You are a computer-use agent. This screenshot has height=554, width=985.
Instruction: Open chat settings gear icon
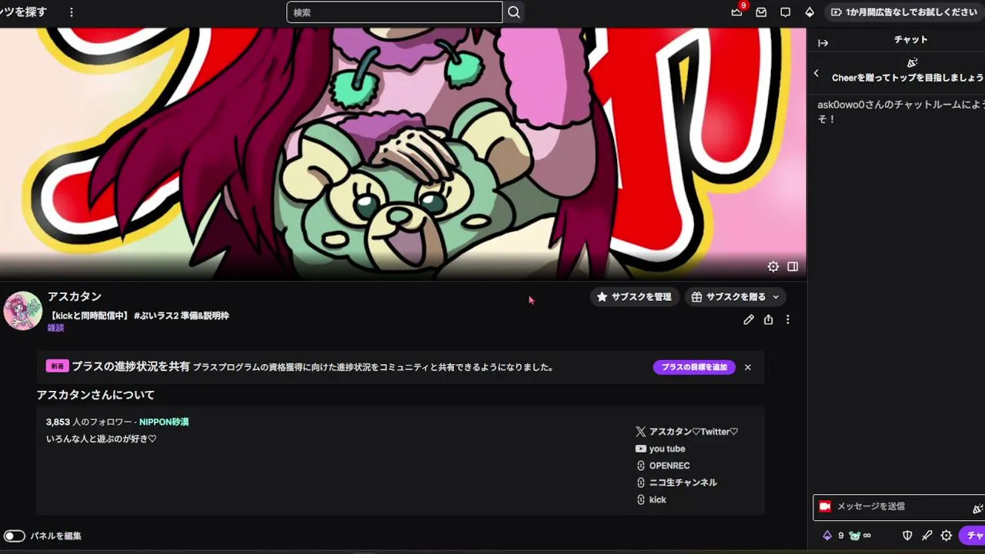point(947,536)
